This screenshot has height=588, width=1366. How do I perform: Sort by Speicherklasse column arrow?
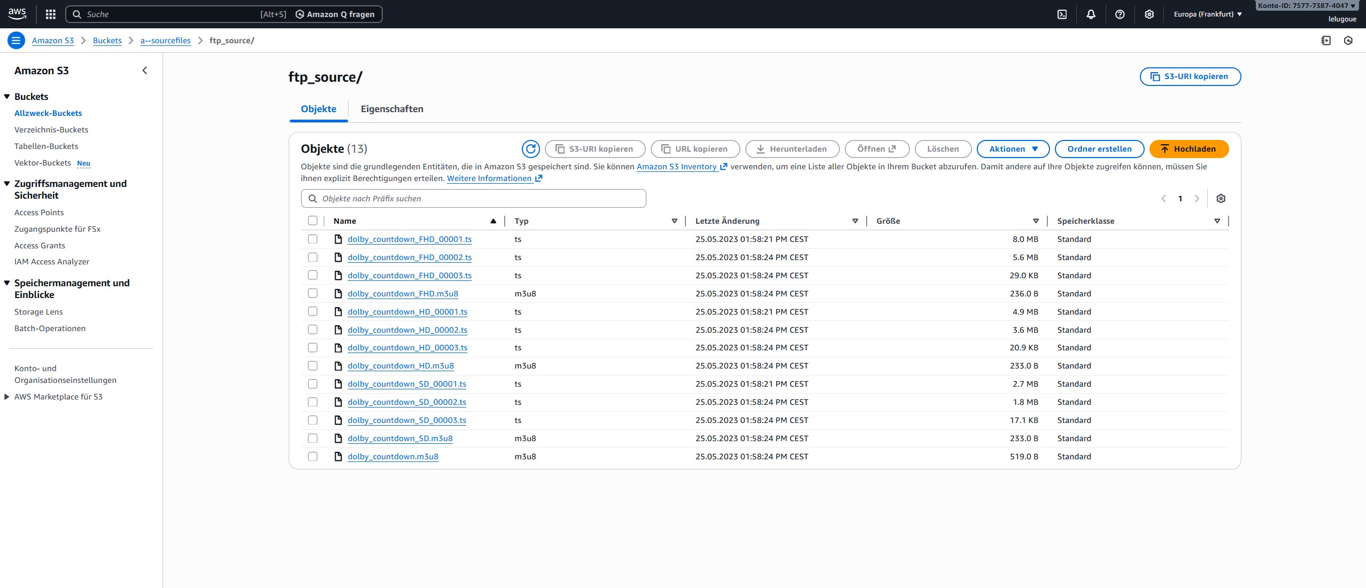pos(1217,221)
